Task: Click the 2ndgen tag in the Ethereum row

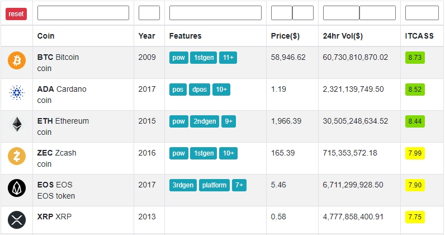Action: click(205, 121)
